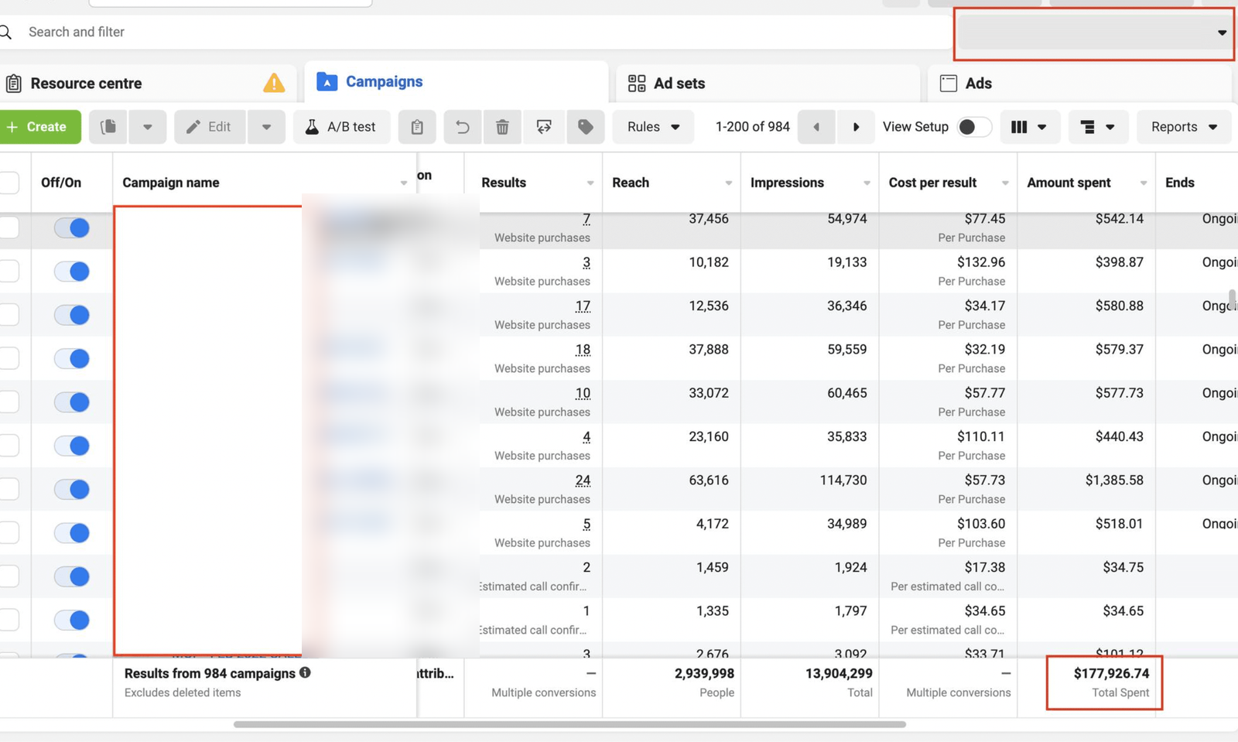Viewport: 1238px width, 742px height.
Task: Switch to the Ad sets tab
Action: point(768,84)
